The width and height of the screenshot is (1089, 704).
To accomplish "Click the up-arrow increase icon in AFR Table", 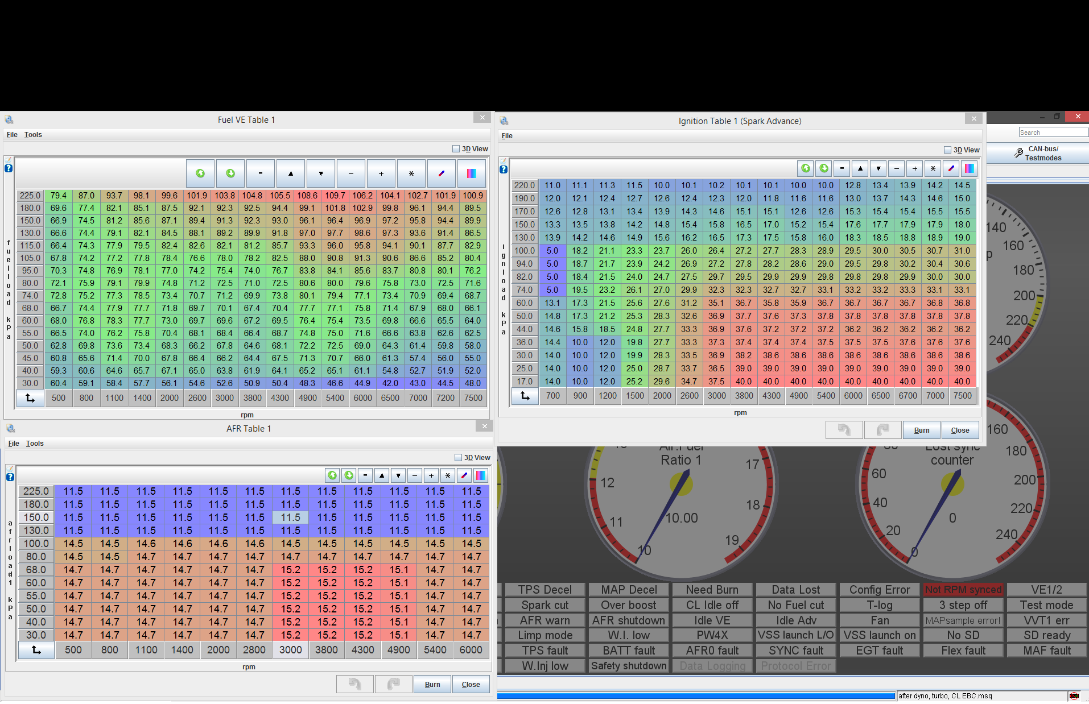I will (382, 475).
